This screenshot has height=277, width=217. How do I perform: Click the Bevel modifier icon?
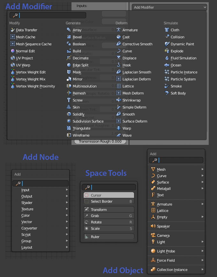[x=69, y=37]
